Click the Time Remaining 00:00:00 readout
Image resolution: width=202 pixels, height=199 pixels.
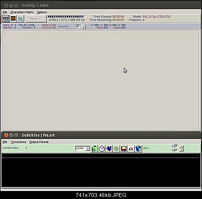(107, 20)
